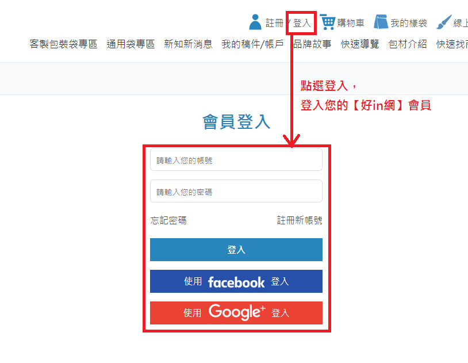468x363 pixels.
Task: Focus the account input field 請輸入您的帳號
Action: 236,159
